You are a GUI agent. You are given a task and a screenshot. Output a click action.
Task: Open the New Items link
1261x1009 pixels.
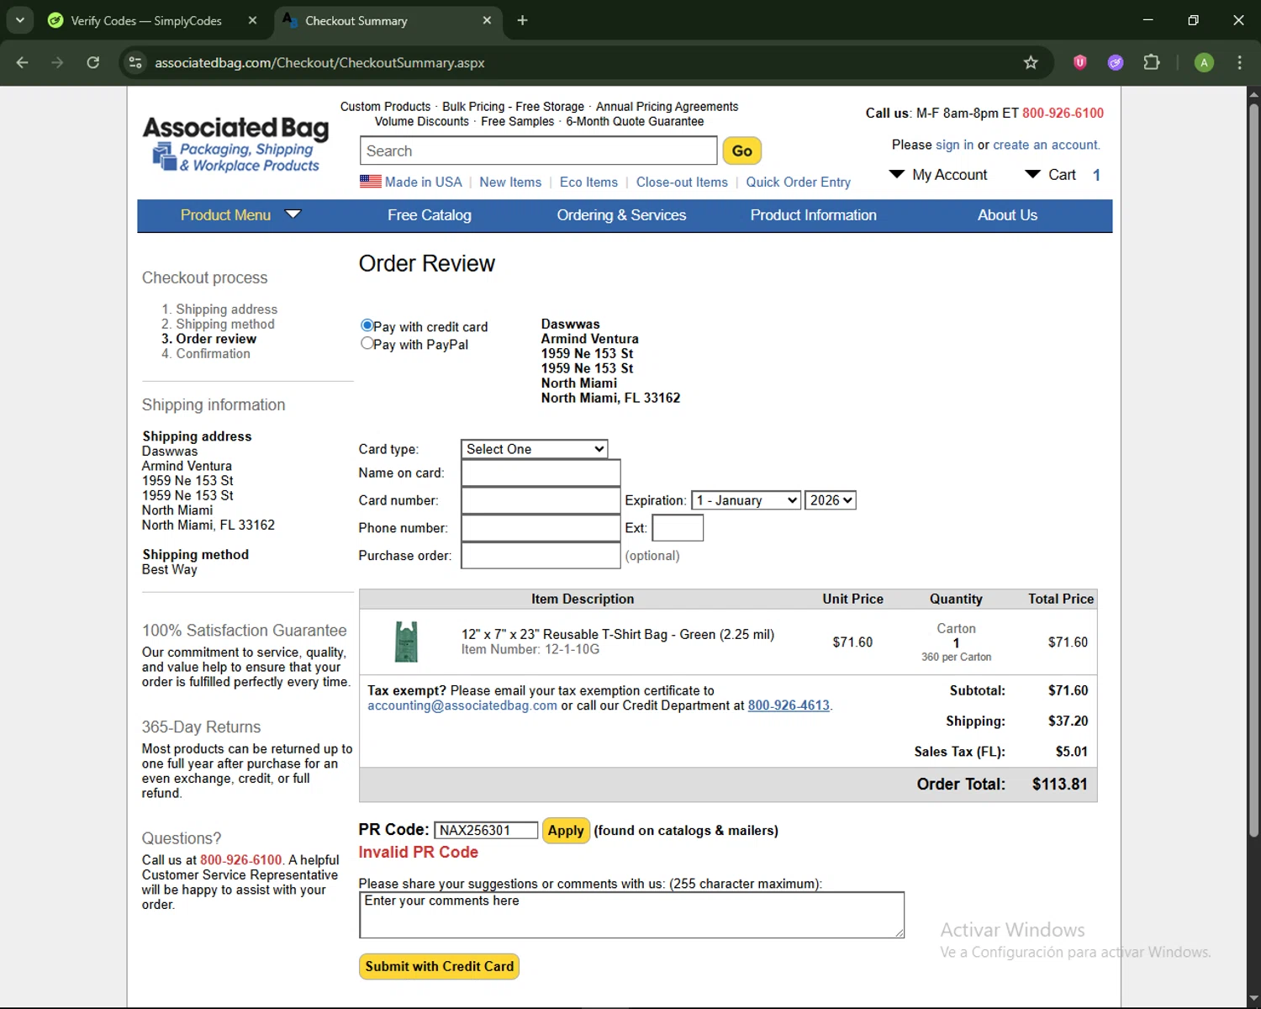[x=510, y=182]
